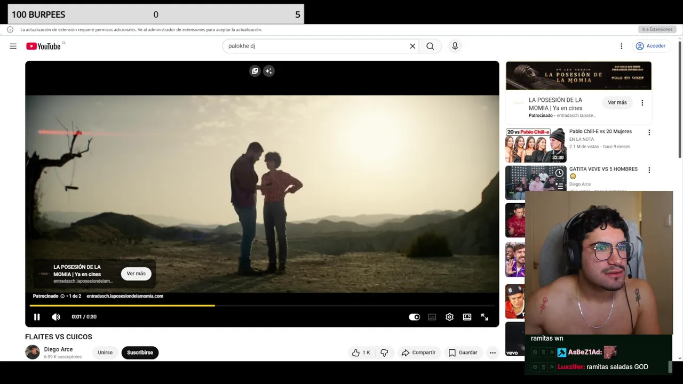
Task: Click 'Ir a Extensiones' in notification bar
Action: (657, 29)
